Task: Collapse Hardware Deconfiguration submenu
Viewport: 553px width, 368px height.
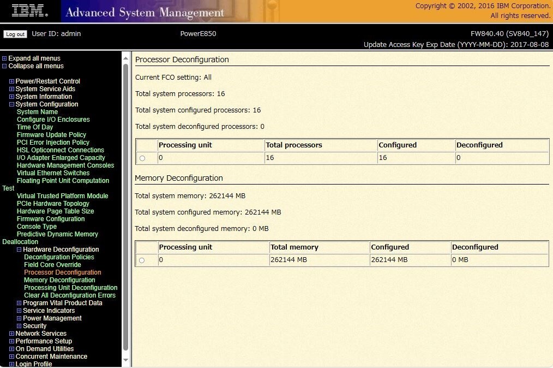Action: point(19,250)
